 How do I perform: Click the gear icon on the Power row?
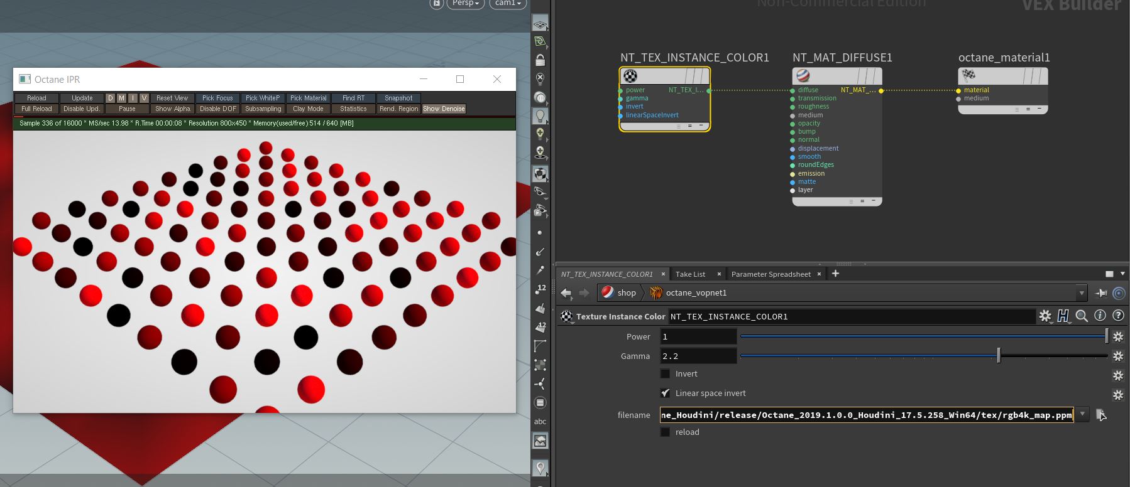tap(1118, 337)
